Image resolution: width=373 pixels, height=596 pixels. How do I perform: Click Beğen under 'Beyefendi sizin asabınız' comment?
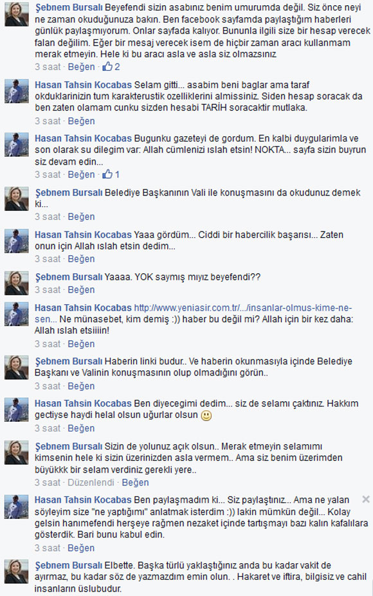tap(82, 67)
